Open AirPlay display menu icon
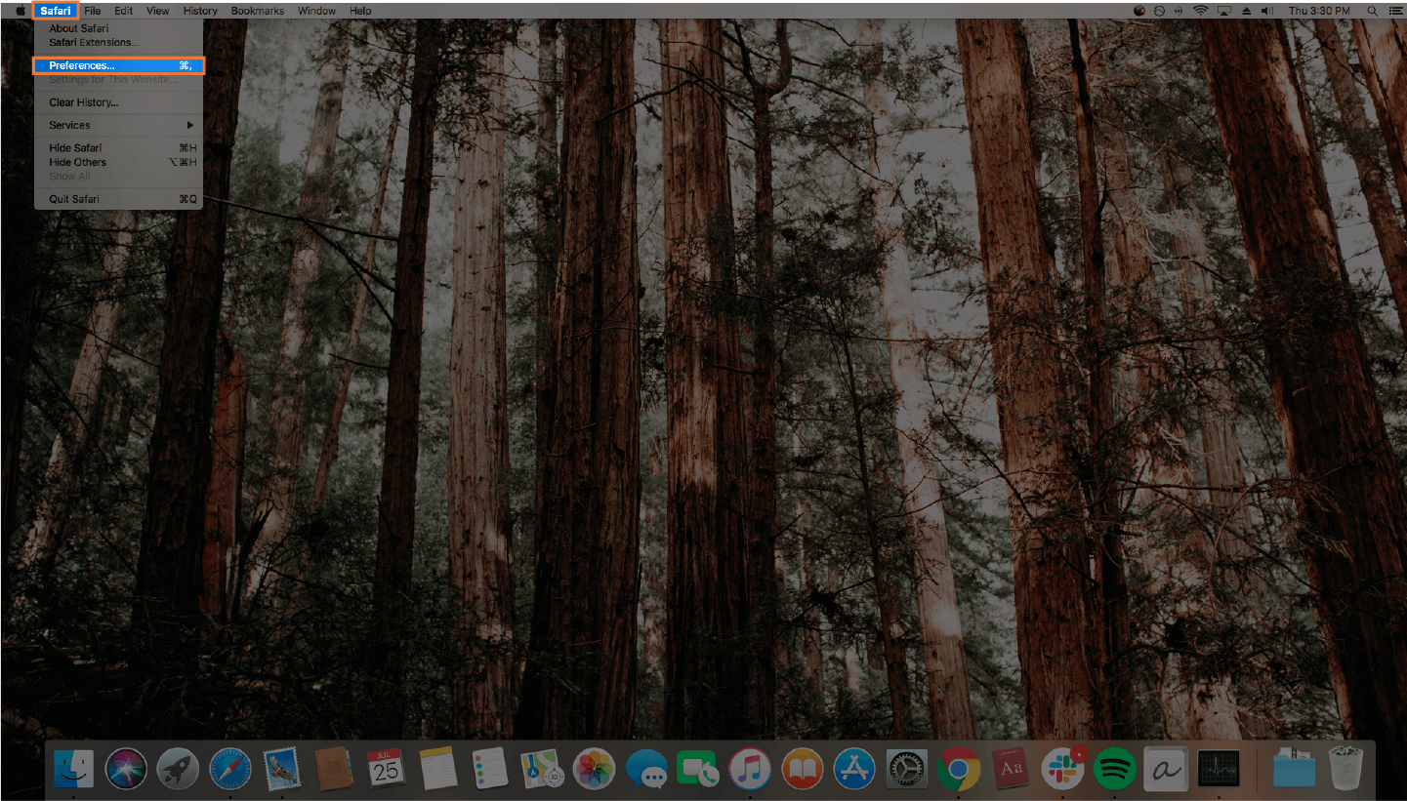1407x801 pixels. (x=1223, y=11)
